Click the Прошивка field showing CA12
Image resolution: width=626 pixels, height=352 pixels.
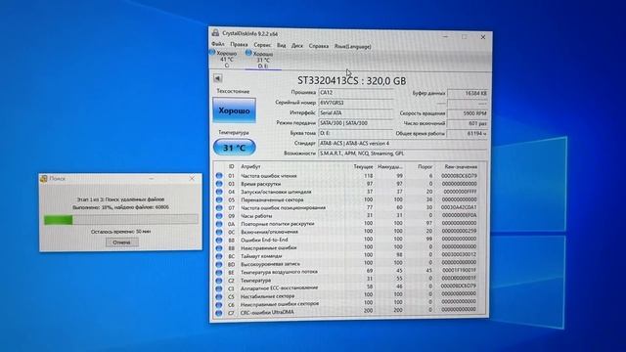356,92
